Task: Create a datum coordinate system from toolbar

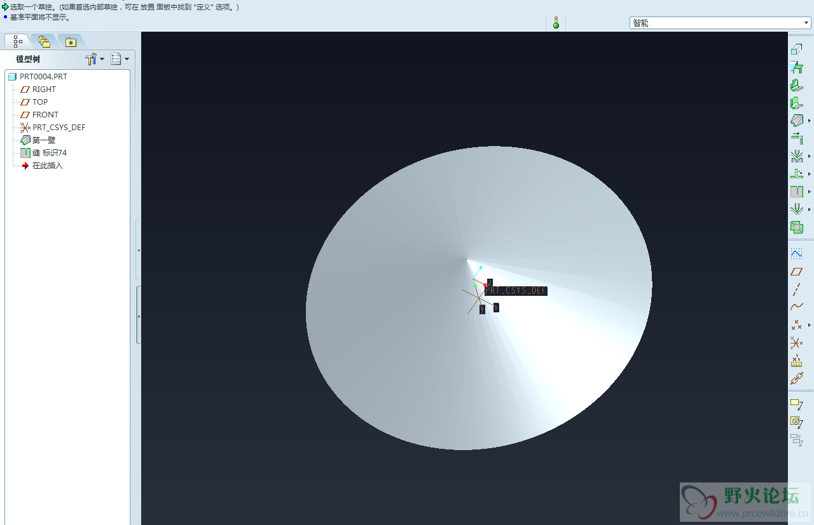Action: 796,343
